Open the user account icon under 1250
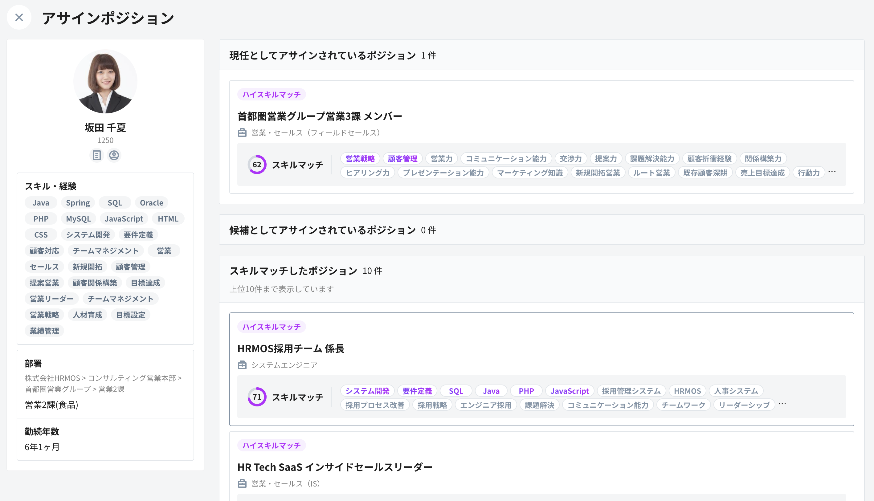The width and height of the screenshot is (874, 501). coord(114,155)
